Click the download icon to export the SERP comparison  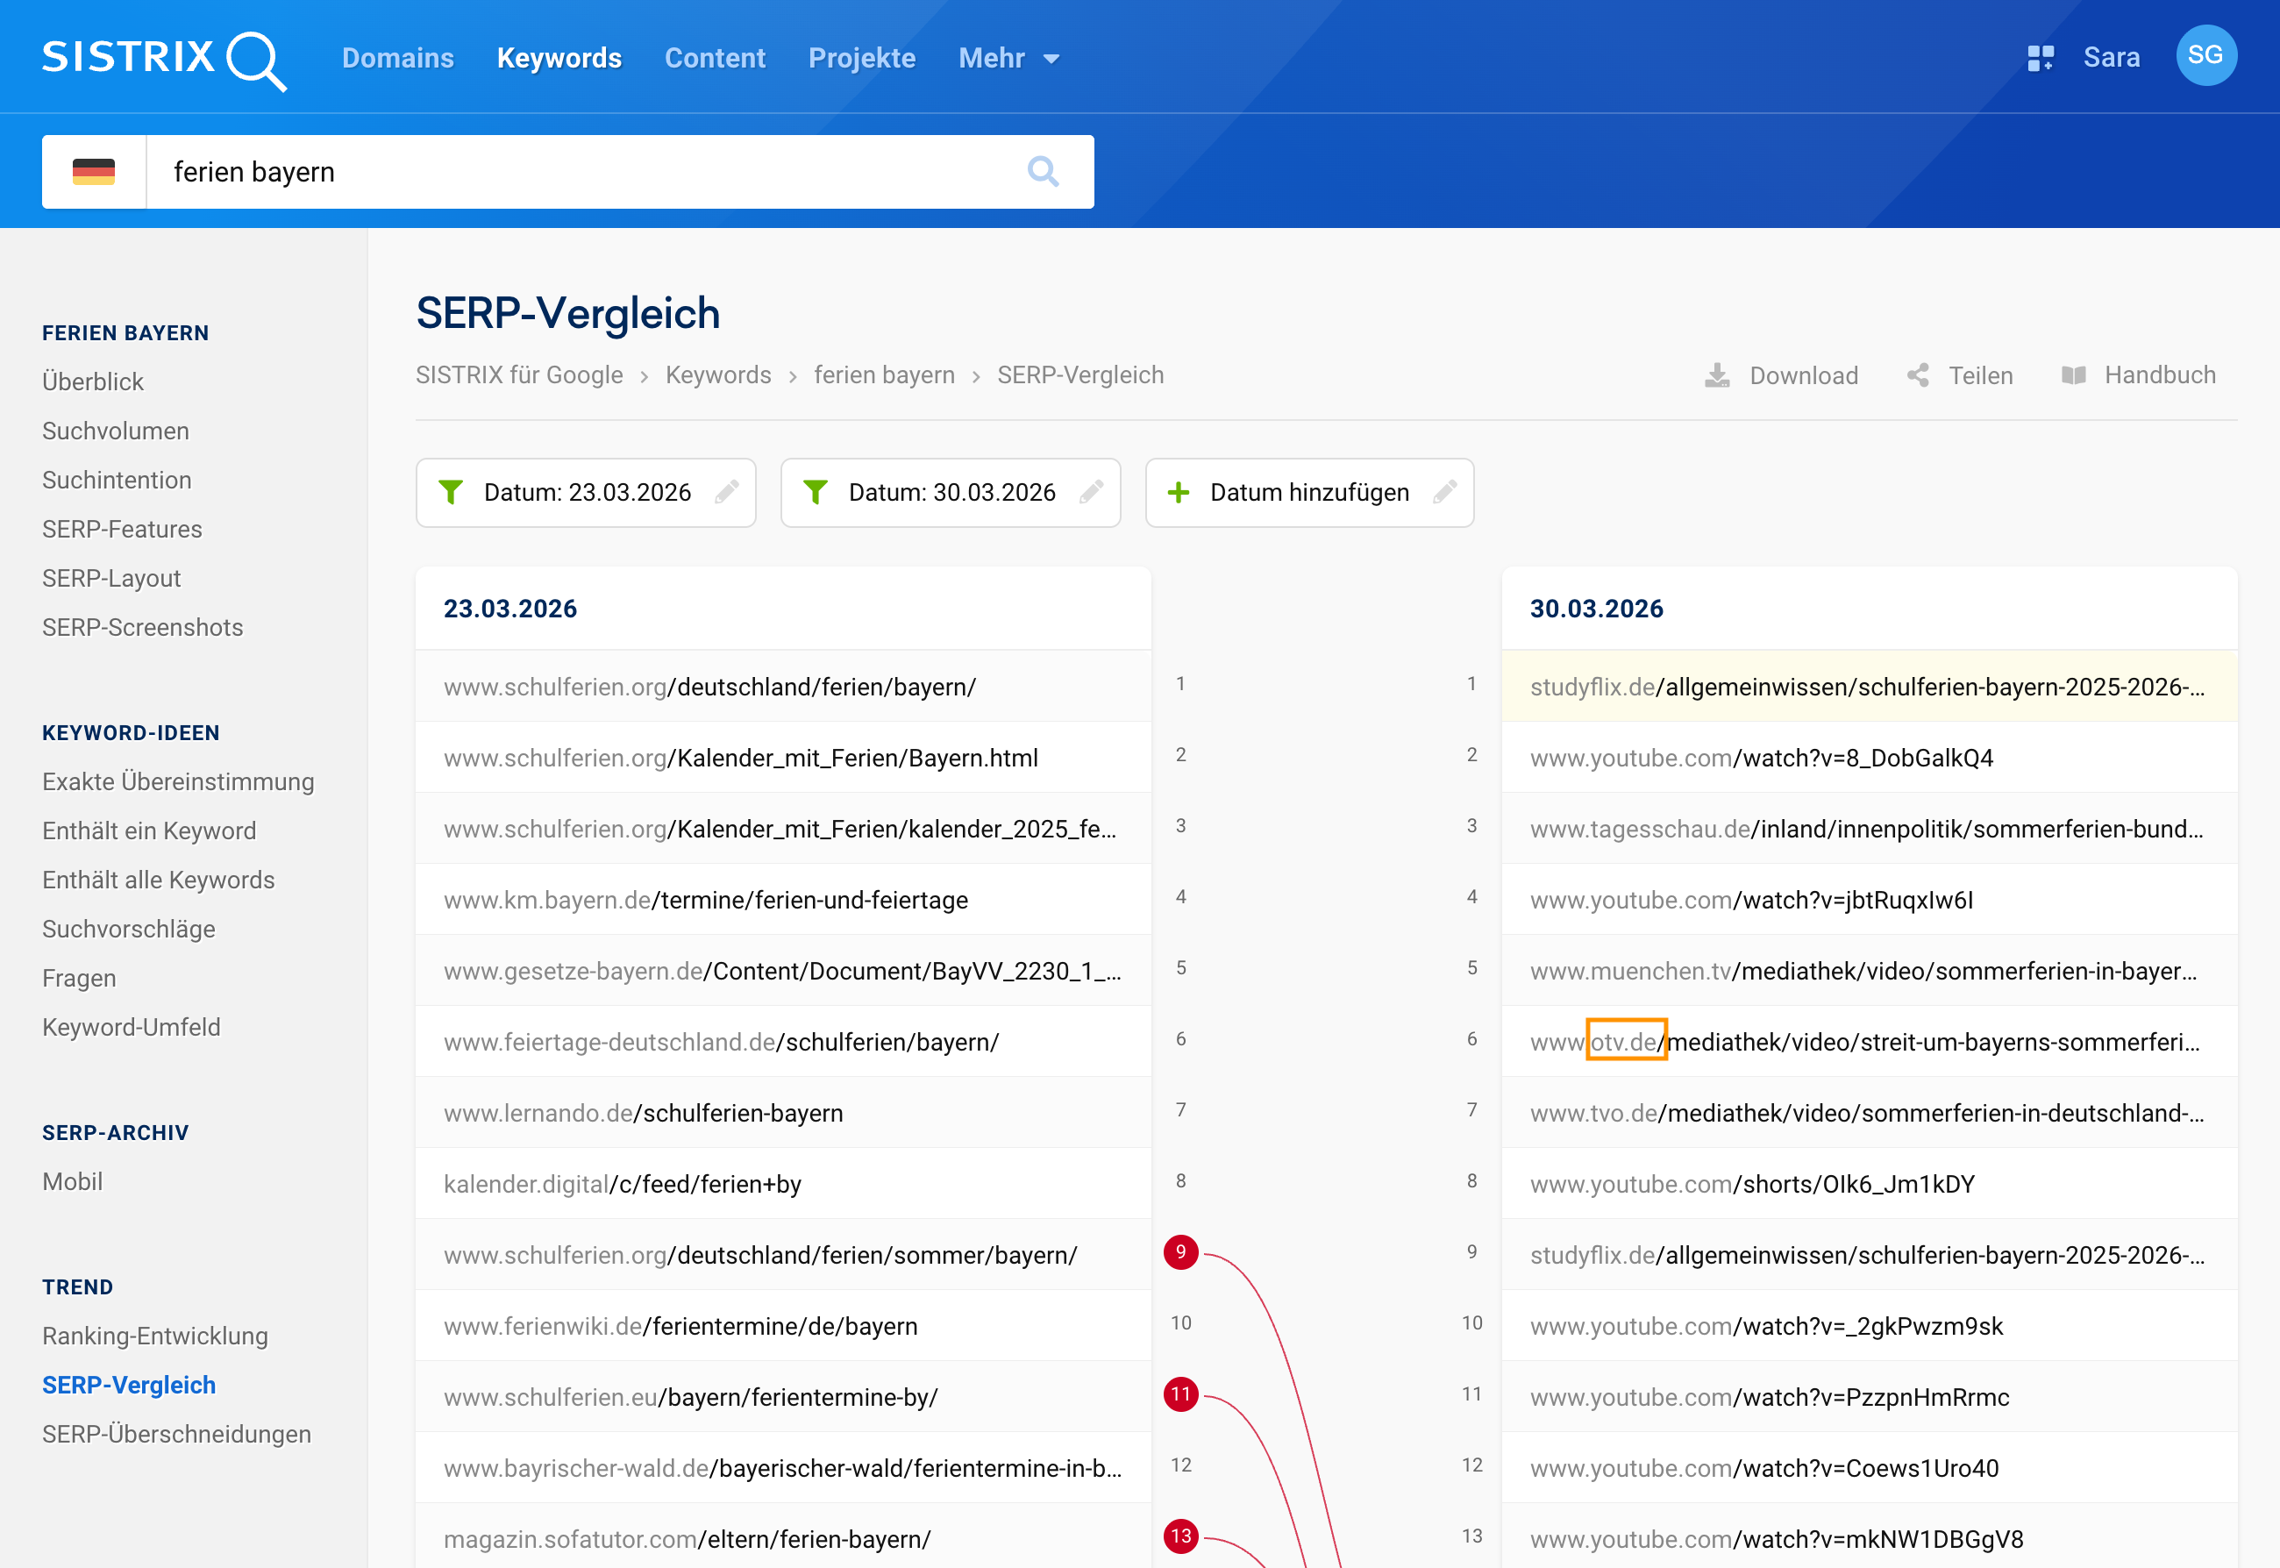click(1717, 374)
